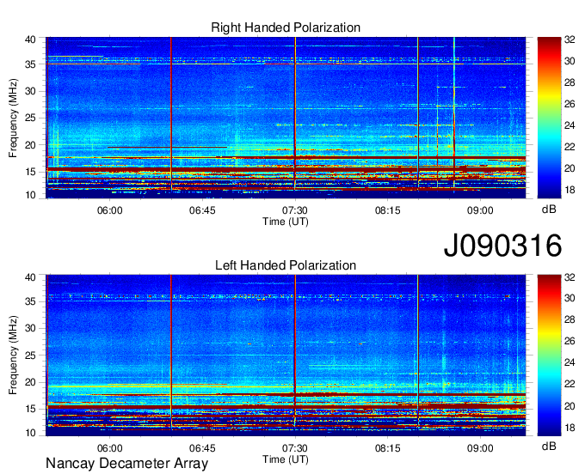Click the right-handed spectrogram plot
The width and height of the screenshot is (585, 474).
(286, 118)
